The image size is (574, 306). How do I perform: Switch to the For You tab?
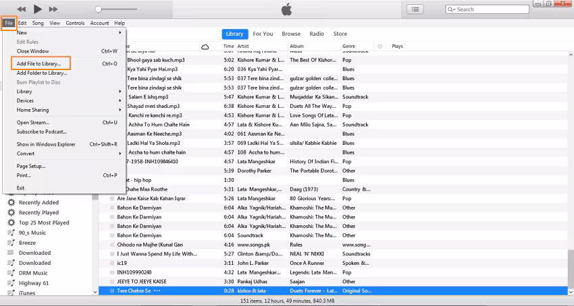tap(263, 34)
